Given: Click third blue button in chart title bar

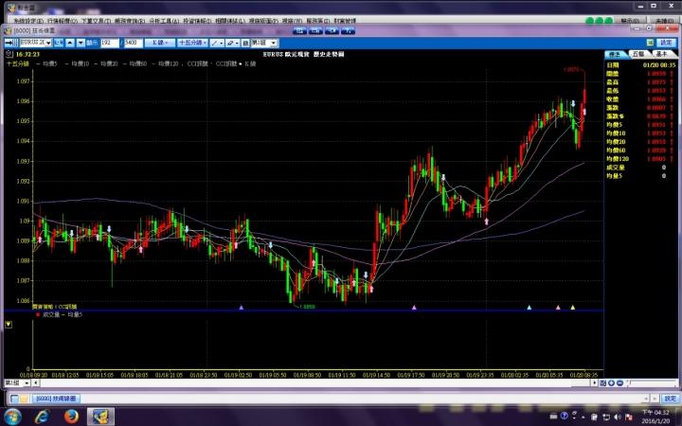Looking at the screenshot, I should (332, 30).
